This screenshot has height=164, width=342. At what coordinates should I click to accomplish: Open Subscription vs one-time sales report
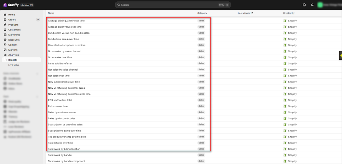click(65, 125)
